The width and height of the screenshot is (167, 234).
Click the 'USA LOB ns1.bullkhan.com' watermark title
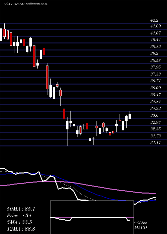coord(25,4)
